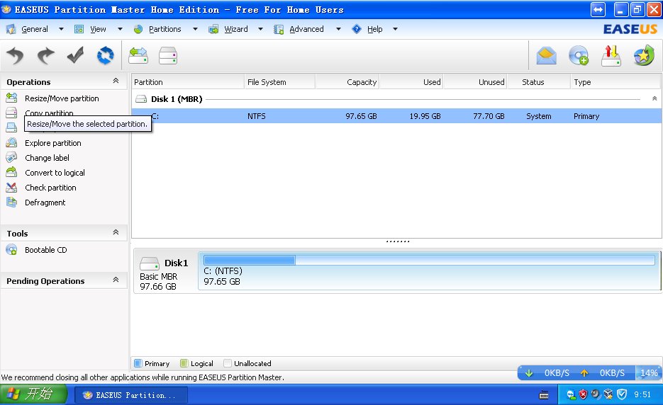This screenshot has width=663, height=405.
Task: Click the EASEUS Partition taskbar button
Action: tap(131, 395)
